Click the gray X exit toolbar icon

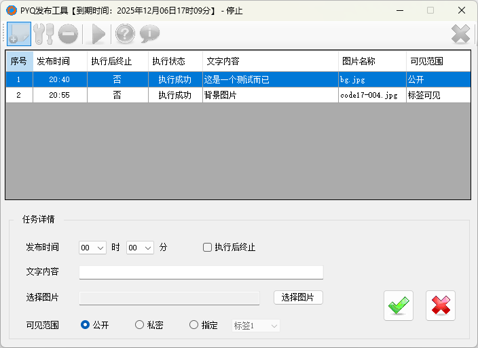coord(460,33)
